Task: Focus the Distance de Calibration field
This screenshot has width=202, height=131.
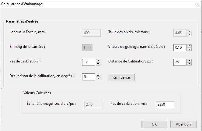Action: click(x=180, y=62)
